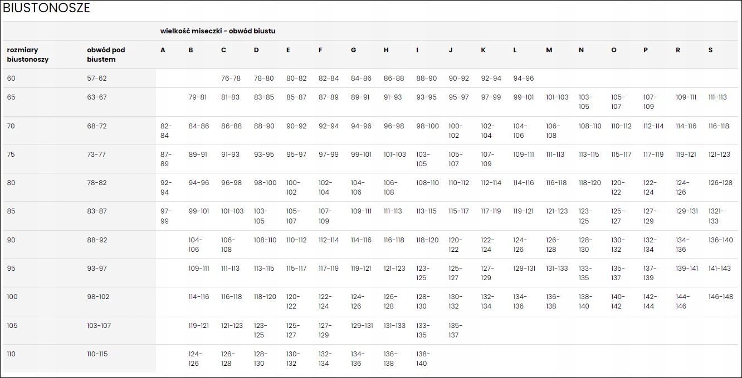Screen dimensions: 742x378
Task: Click the 146-148 cell in size 100 row
Action: point(720,297)
